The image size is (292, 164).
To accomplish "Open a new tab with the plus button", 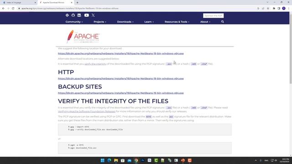I will 77,3.
